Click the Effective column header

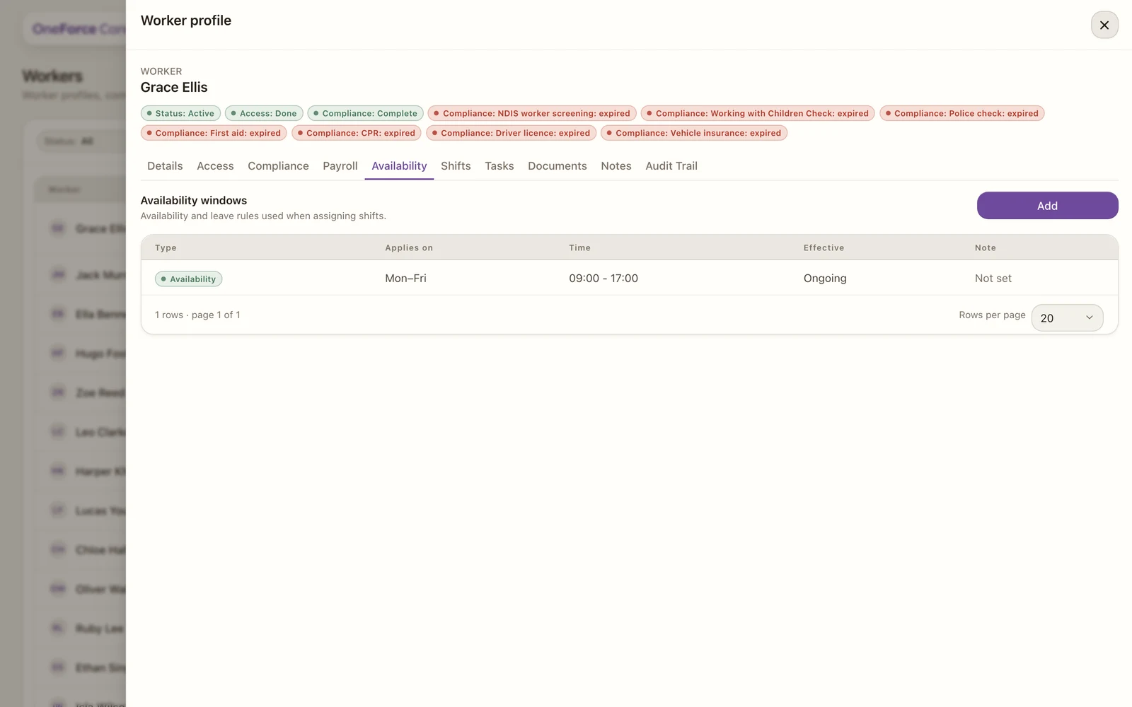coord(824,247)
